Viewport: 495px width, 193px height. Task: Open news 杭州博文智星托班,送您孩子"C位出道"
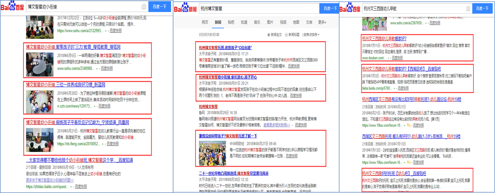[x=225, y=48]
